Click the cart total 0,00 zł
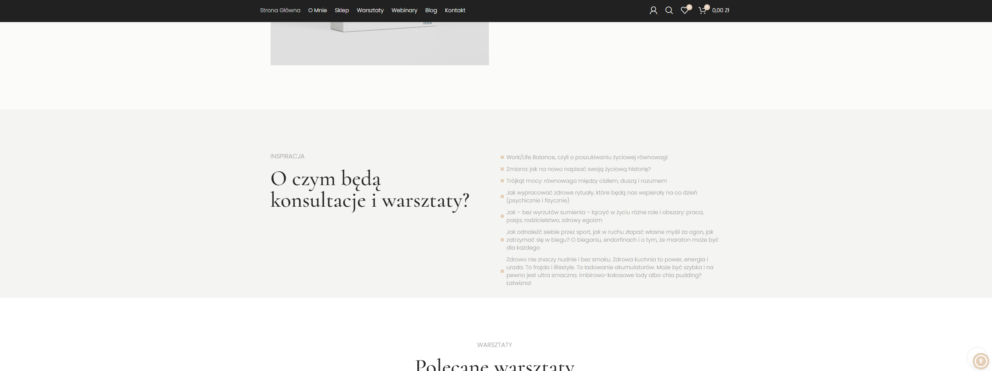This screenshot has width=992, height=371. pyautogui.click(x=720, y=11)
